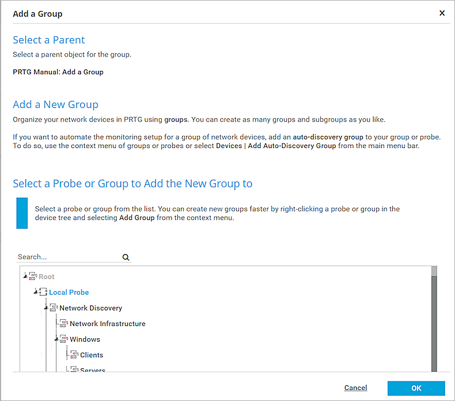Screen dimensions: 455x401
Task: Collapse the Local Probe node
Action: 36,292
